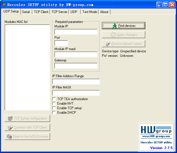Viewport: 177px width, 153px height.
Task: Click Open in the WEB Browser button
Action: click(27, 137)
